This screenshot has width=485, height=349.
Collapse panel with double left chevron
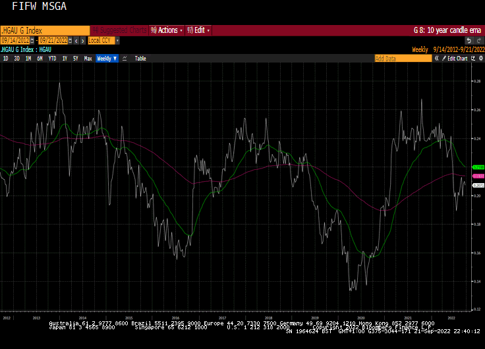436,59
